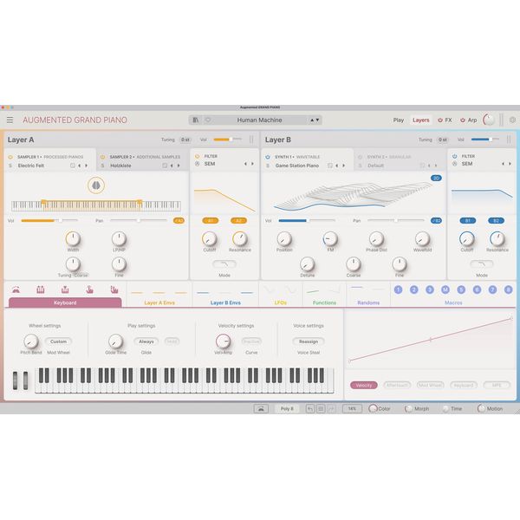The image size is (520, 520).
Task: Click the redo arrow in the bottom bar
Action: pos(331,409)
